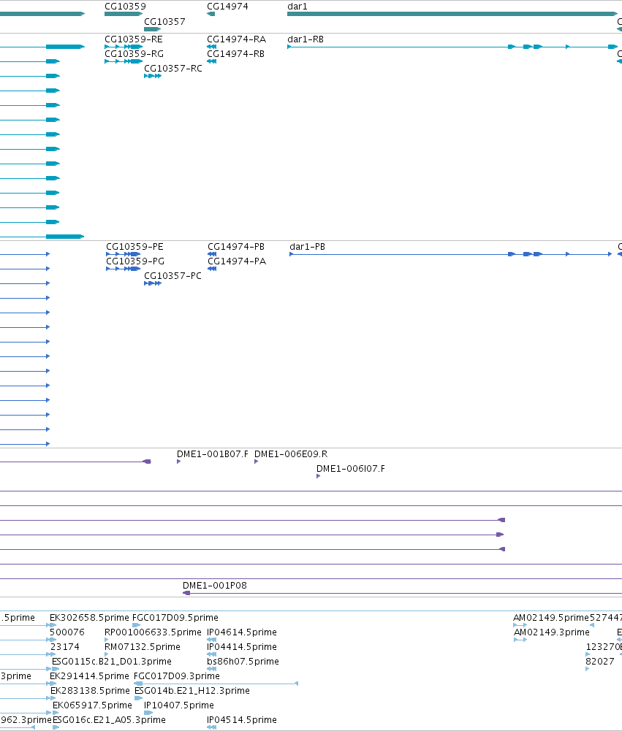Click EST EK291414.5prime
The image size is (622, 731).
pos(89,676)
